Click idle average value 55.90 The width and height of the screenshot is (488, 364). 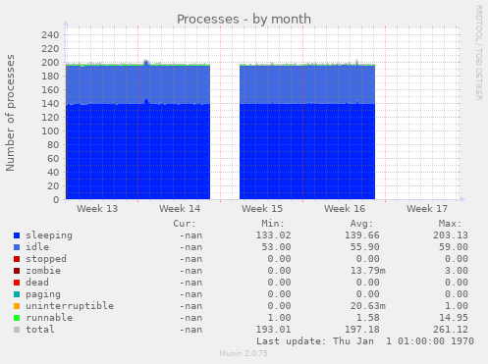tap(365, 247)
